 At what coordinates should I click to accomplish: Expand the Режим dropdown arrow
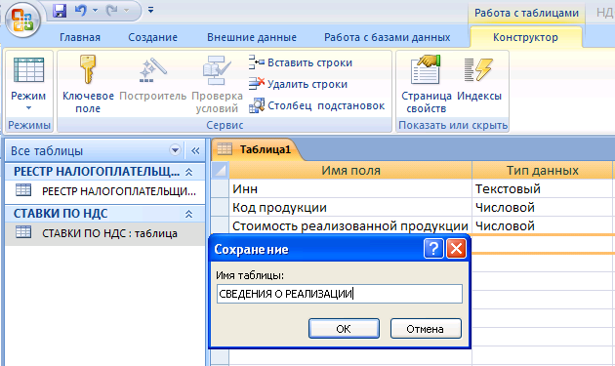pyautogui.click(x=28, y=108)
